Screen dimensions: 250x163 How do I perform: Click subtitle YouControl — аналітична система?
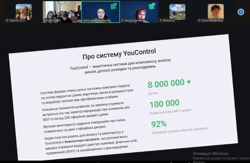point(120,66)
